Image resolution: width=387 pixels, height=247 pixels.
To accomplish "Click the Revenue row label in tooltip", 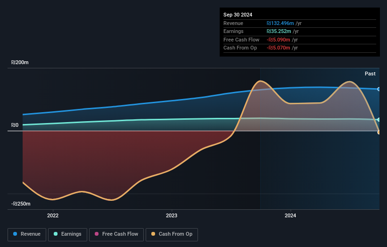I will point(233,23).
